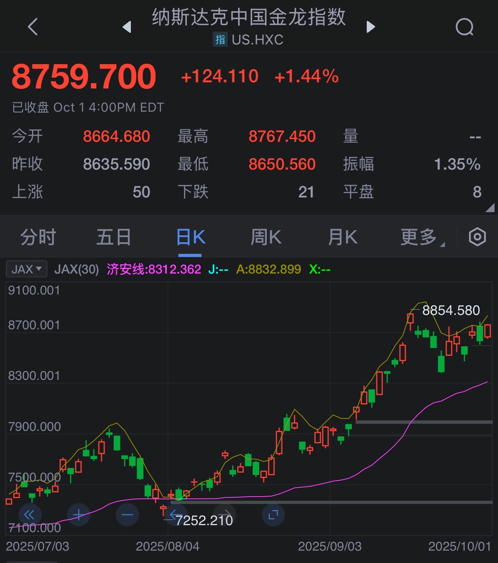Tap the change value +124.110
The height and width of the screenshot is (563, 498).
[x=220, y=76]
